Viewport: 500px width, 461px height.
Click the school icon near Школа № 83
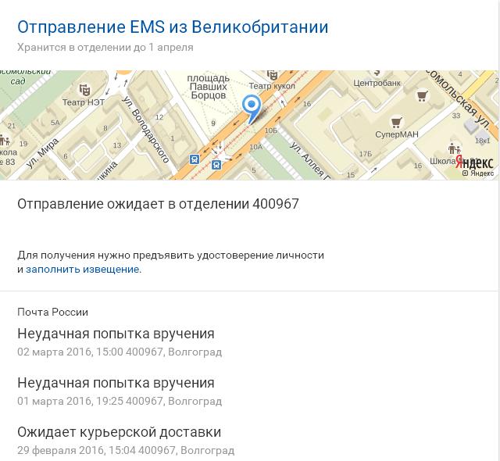pos(5,141)
